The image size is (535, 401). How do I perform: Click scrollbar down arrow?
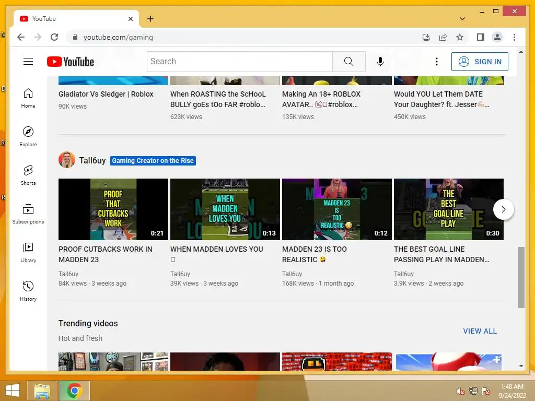pos(521,366)
